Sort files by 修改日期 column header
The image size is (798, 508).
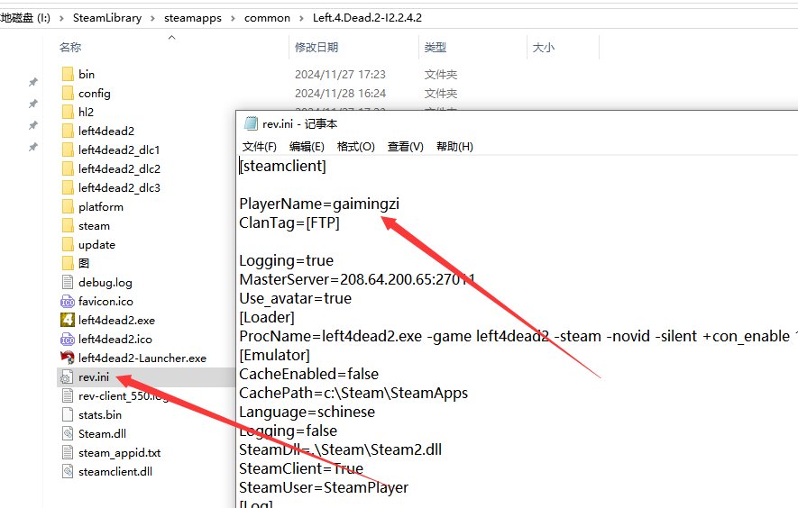click(x=316, y=47)
